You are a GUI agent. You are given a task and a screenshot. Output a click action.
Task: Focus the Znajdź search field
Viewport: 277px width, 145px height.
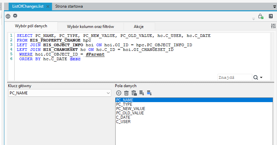click(x=235, y=77)
